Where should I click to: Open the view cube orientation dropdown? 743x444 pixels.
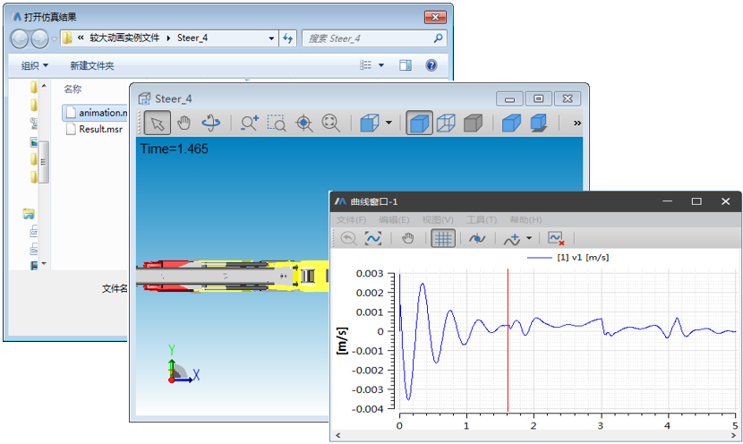click(389, 123)
